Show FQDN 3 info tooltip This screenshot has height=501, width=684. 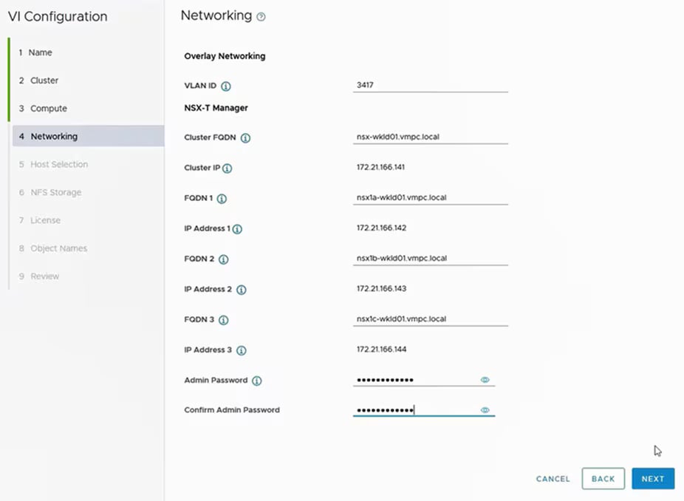(223, 320)
